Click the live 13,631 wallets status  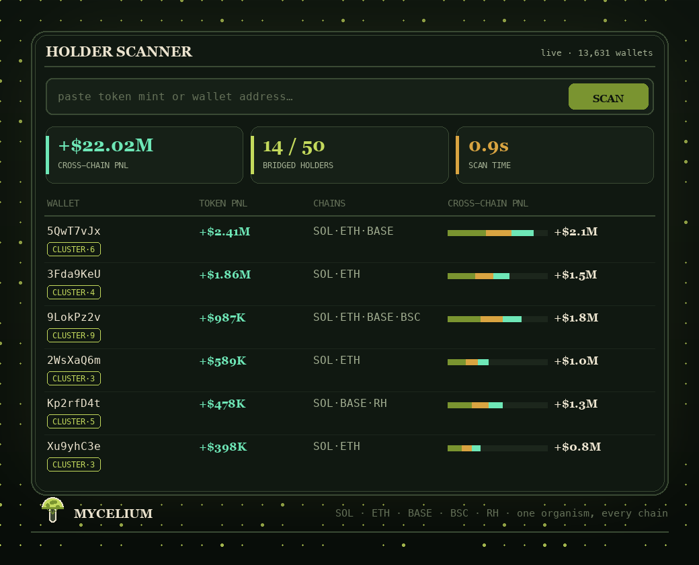pos(596,52)
